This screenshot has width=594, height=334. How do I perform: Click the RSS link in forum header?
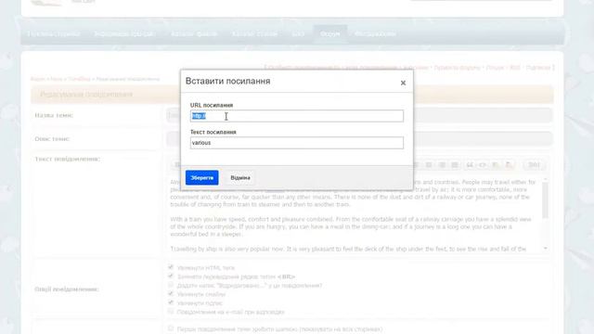515,68
